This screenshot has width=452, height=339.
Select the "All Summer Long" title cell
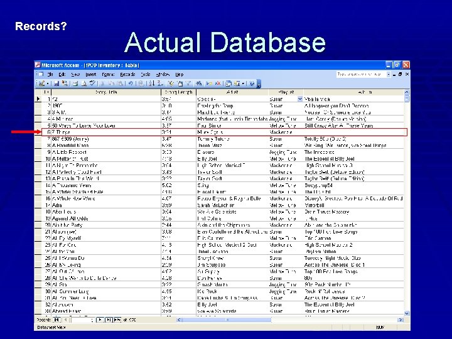point(106,291)
